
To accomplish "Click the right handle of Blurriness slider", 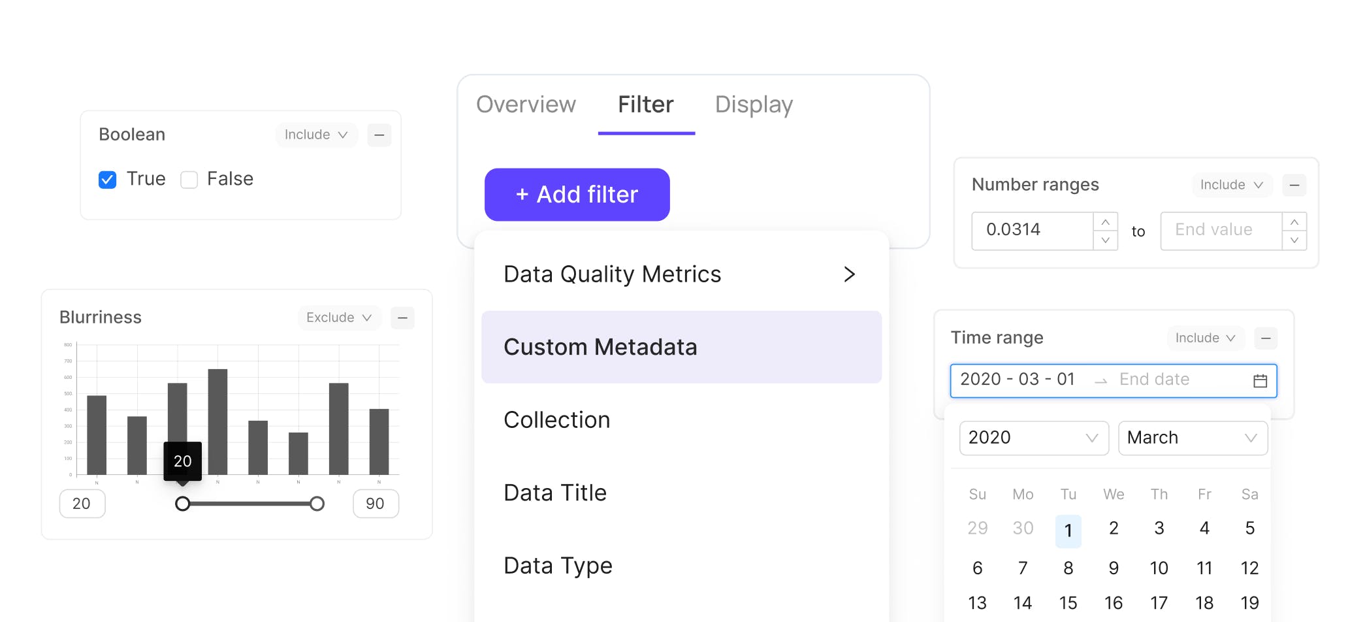I will pyautogui.click(x=317, y=504).
